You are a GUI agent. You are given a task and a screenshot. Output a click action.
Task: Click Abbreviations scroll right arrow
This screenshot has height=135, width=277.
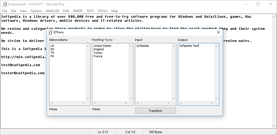click(83, 103)
